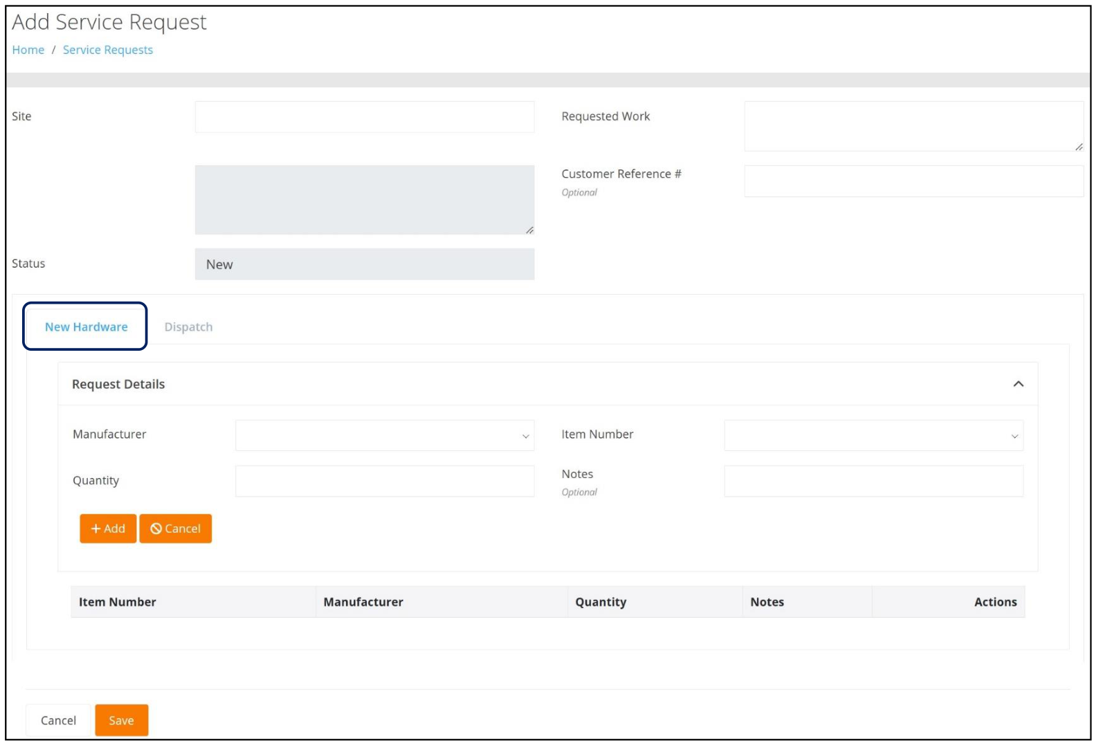Focus the Notes input field
Image resolution: width=1096 pixels, height=745 pixels.
point(873,481)
